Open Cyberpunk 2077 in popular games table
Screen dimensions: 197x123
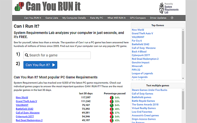pos(25,116)
